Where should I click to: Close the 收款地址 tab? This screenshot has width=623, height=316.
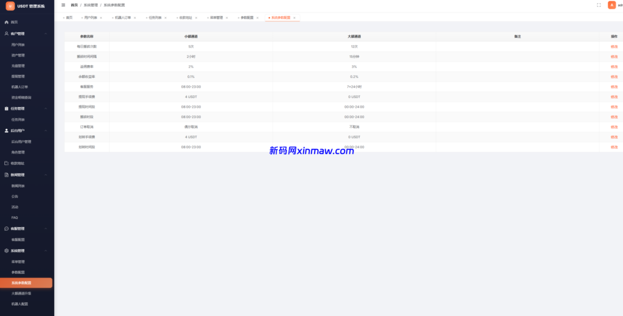click(197, 18)
